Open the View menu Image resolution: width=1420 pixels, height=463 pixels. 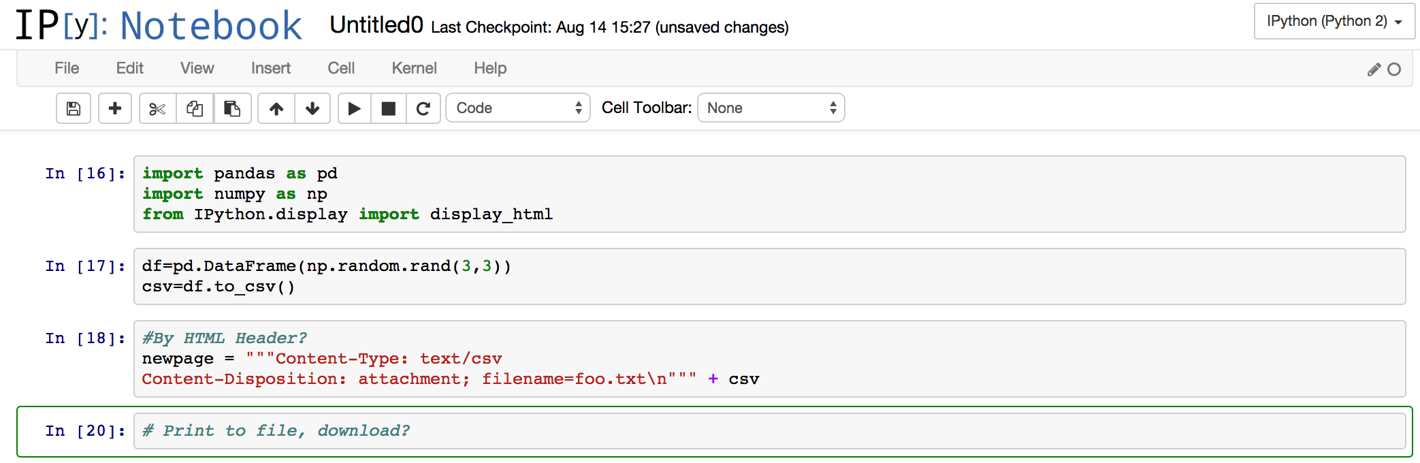[197, 68]
